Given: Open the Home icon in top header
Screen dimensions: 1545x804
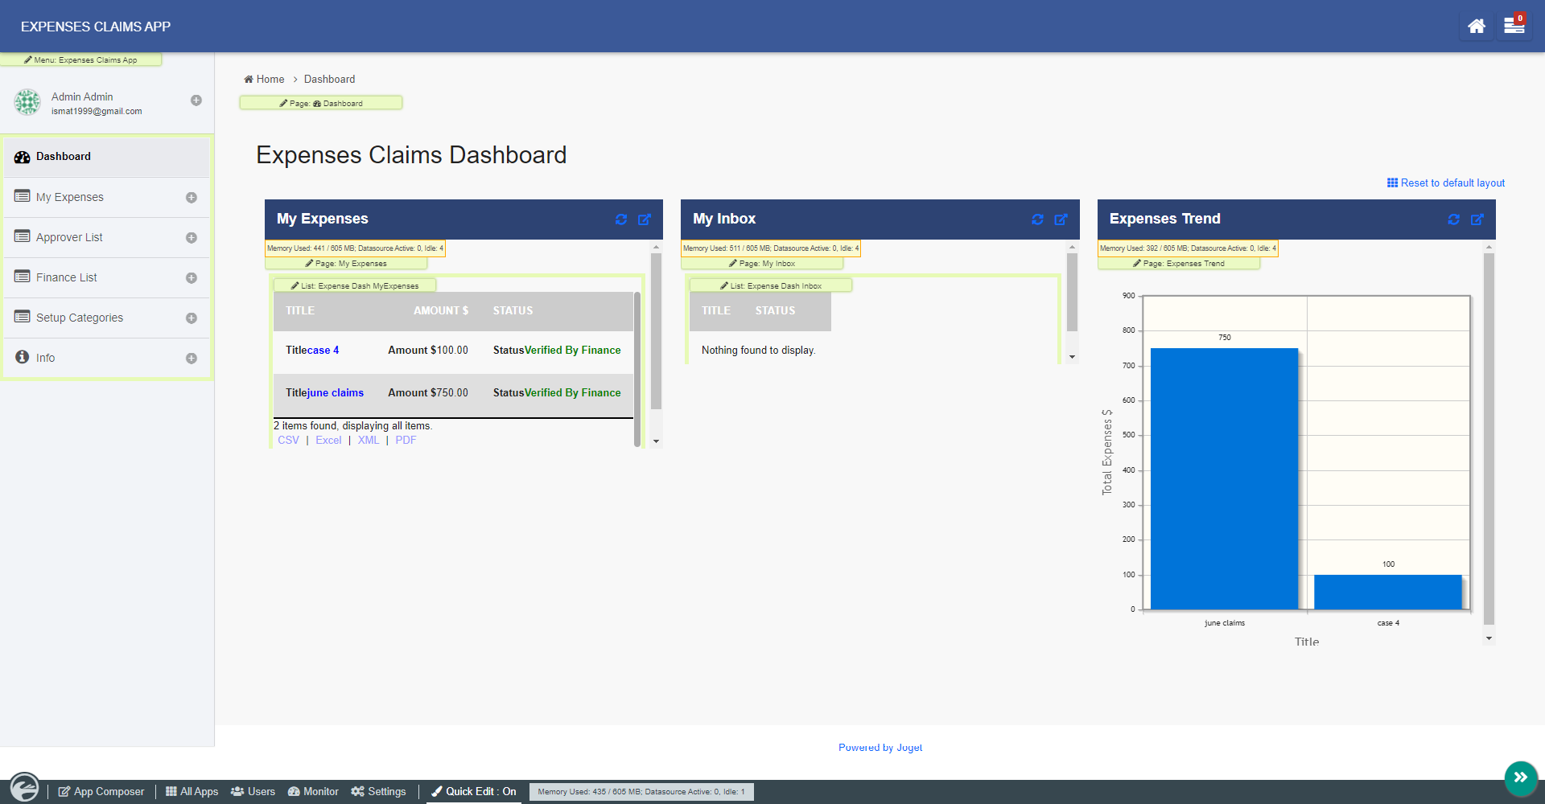Looking at the screenshot, I should [1476, 27].
